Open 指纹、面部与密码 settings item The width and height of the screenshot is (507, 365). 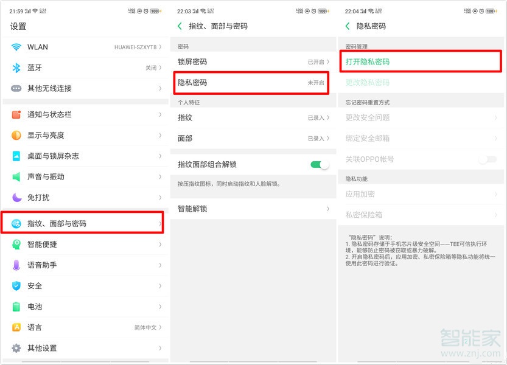coord(82,223)
